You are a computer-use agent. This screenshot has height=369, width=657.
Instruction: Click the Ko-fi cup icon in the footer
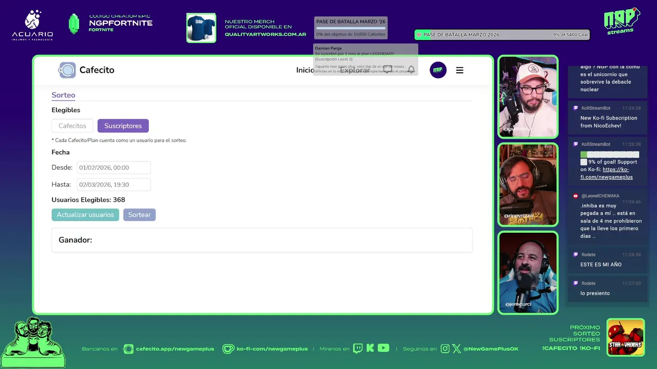tap(228, 348)
